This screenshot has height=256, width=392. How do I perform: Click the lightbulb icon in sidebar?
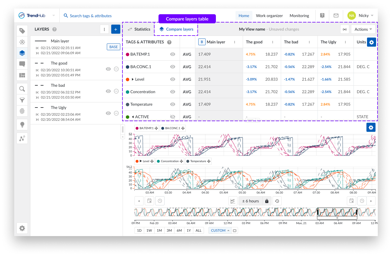click(x=22, y=125)
